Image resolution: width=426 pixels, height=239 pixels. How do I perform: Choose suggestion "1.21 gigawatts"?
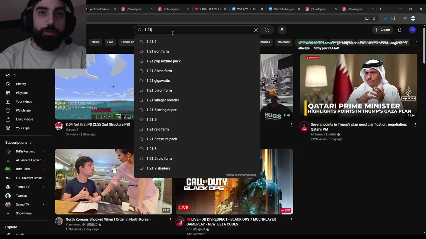pos(197,81)
